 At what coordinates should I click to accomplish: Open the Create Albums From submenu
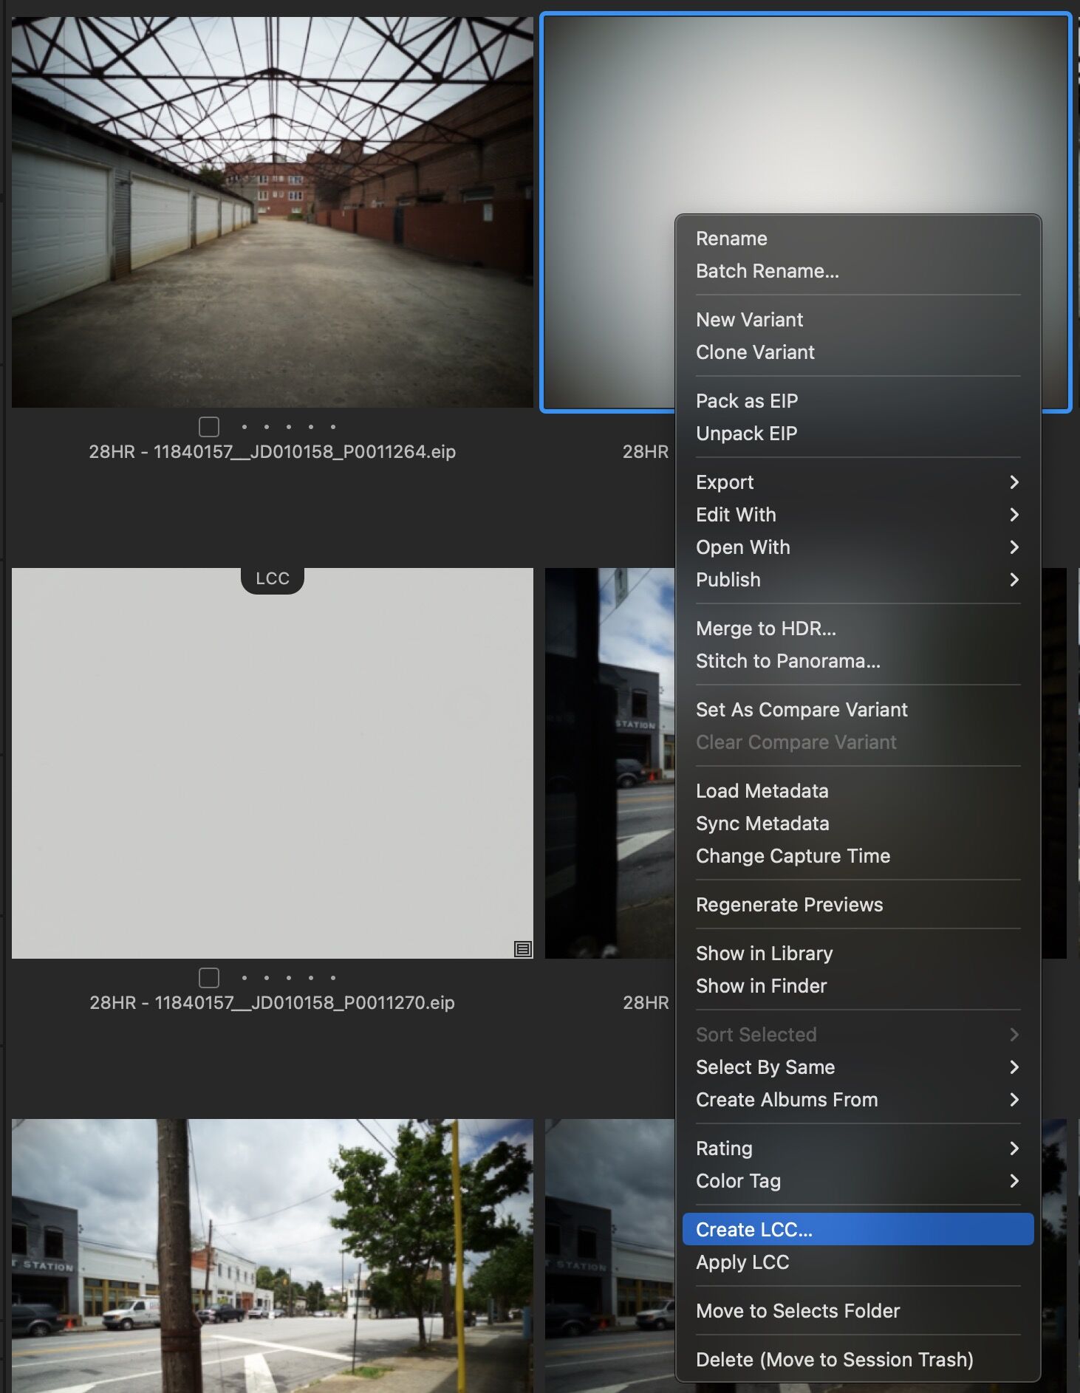coord(858,1100)
